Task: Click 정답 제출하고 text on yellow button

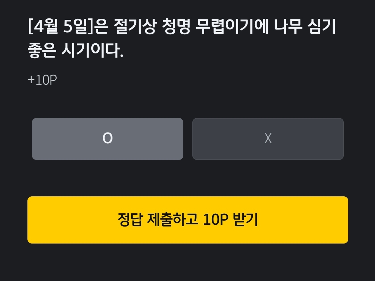Action: coord(158,219)
